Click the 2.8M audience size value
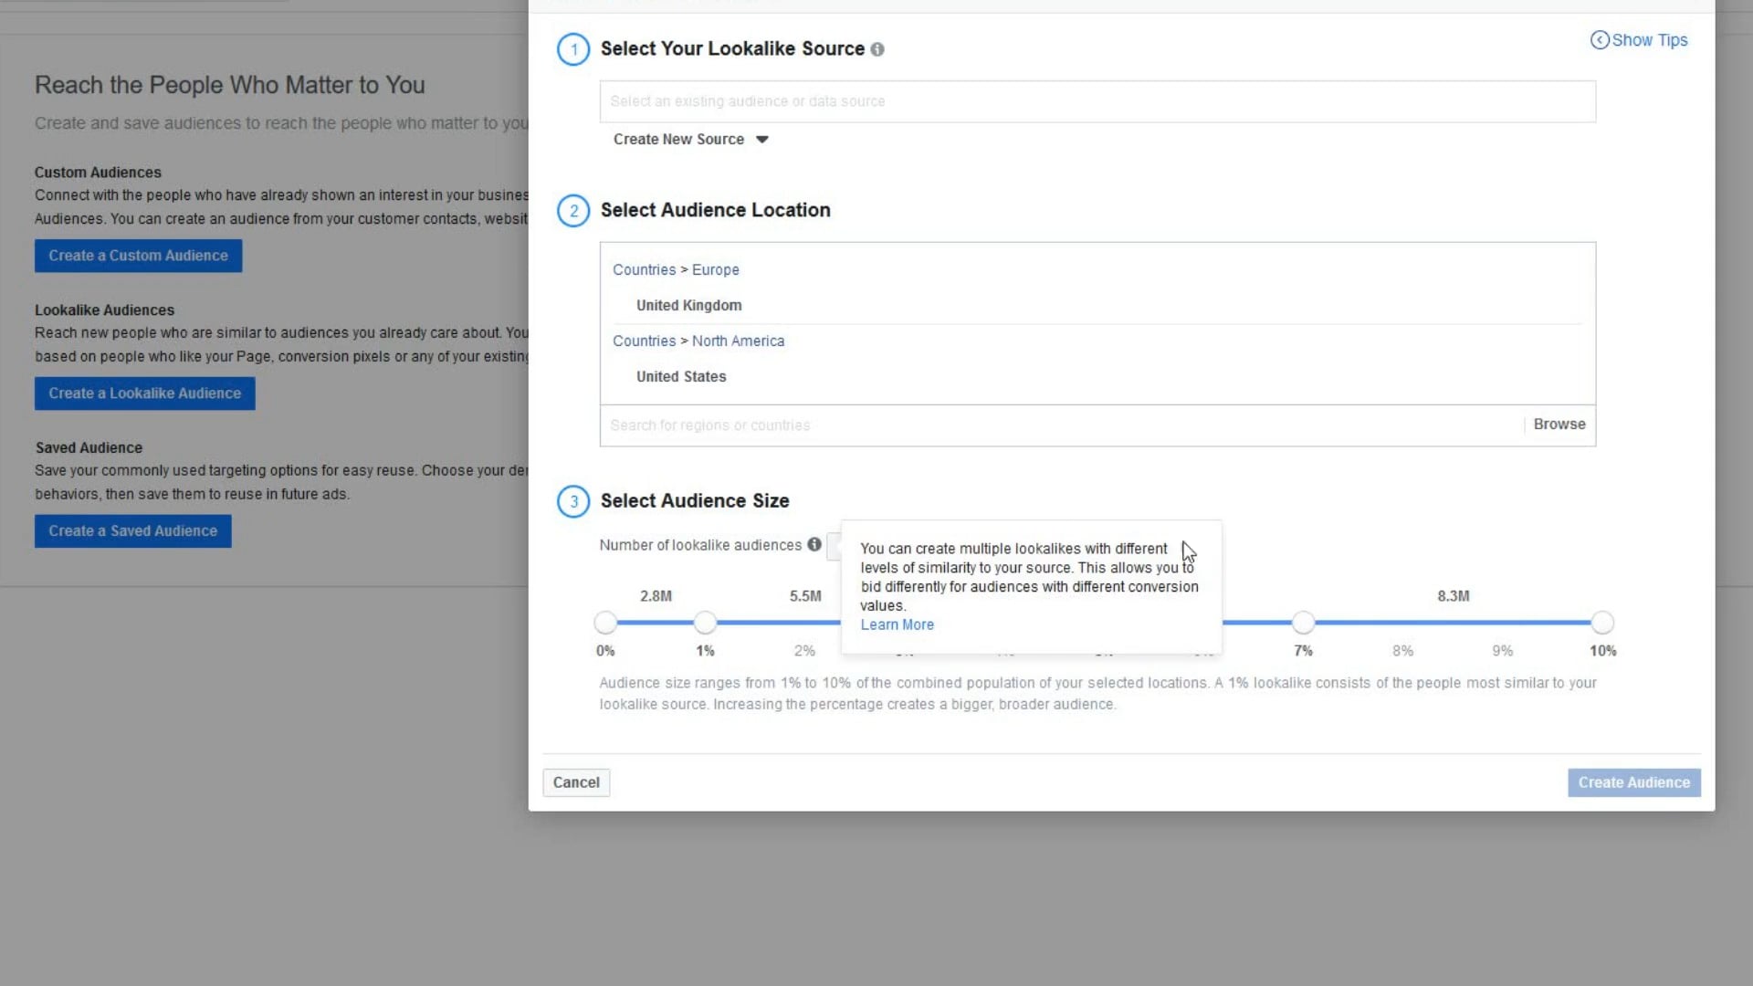This screenshot has height=986, width=1753. (656, 596)
